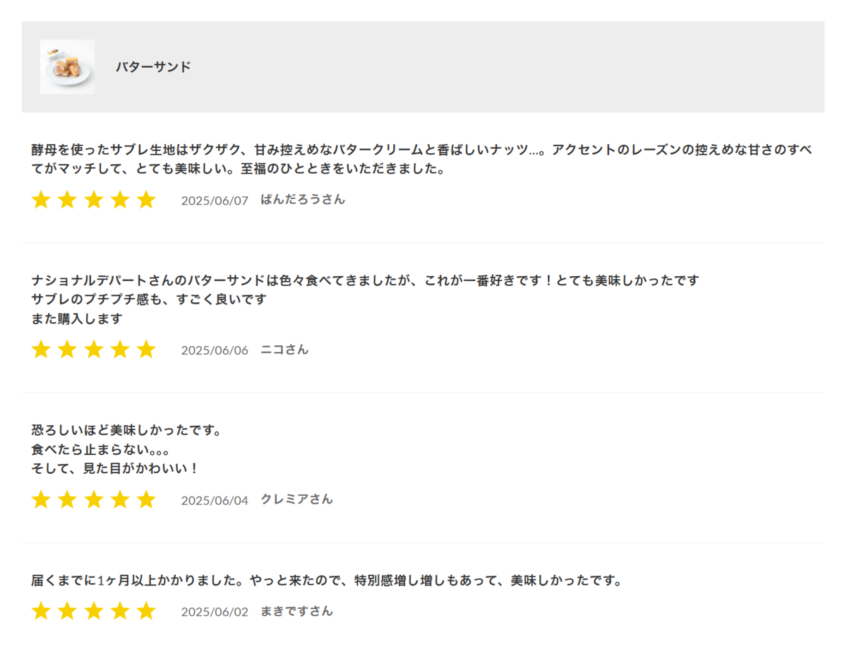847x666 pixels.
Task: Click the バターサンド product title
Action: click(x=153, y=67)
